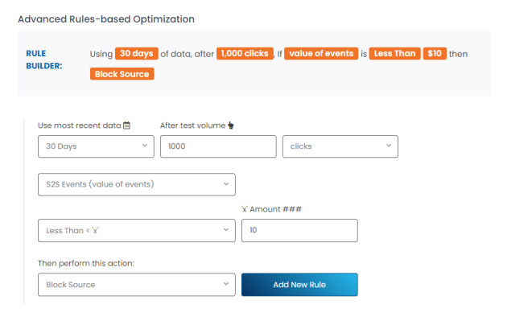Expand the Block Source action dropdown
This screenshot has width=532, height=329.
[x=137, y=285]
